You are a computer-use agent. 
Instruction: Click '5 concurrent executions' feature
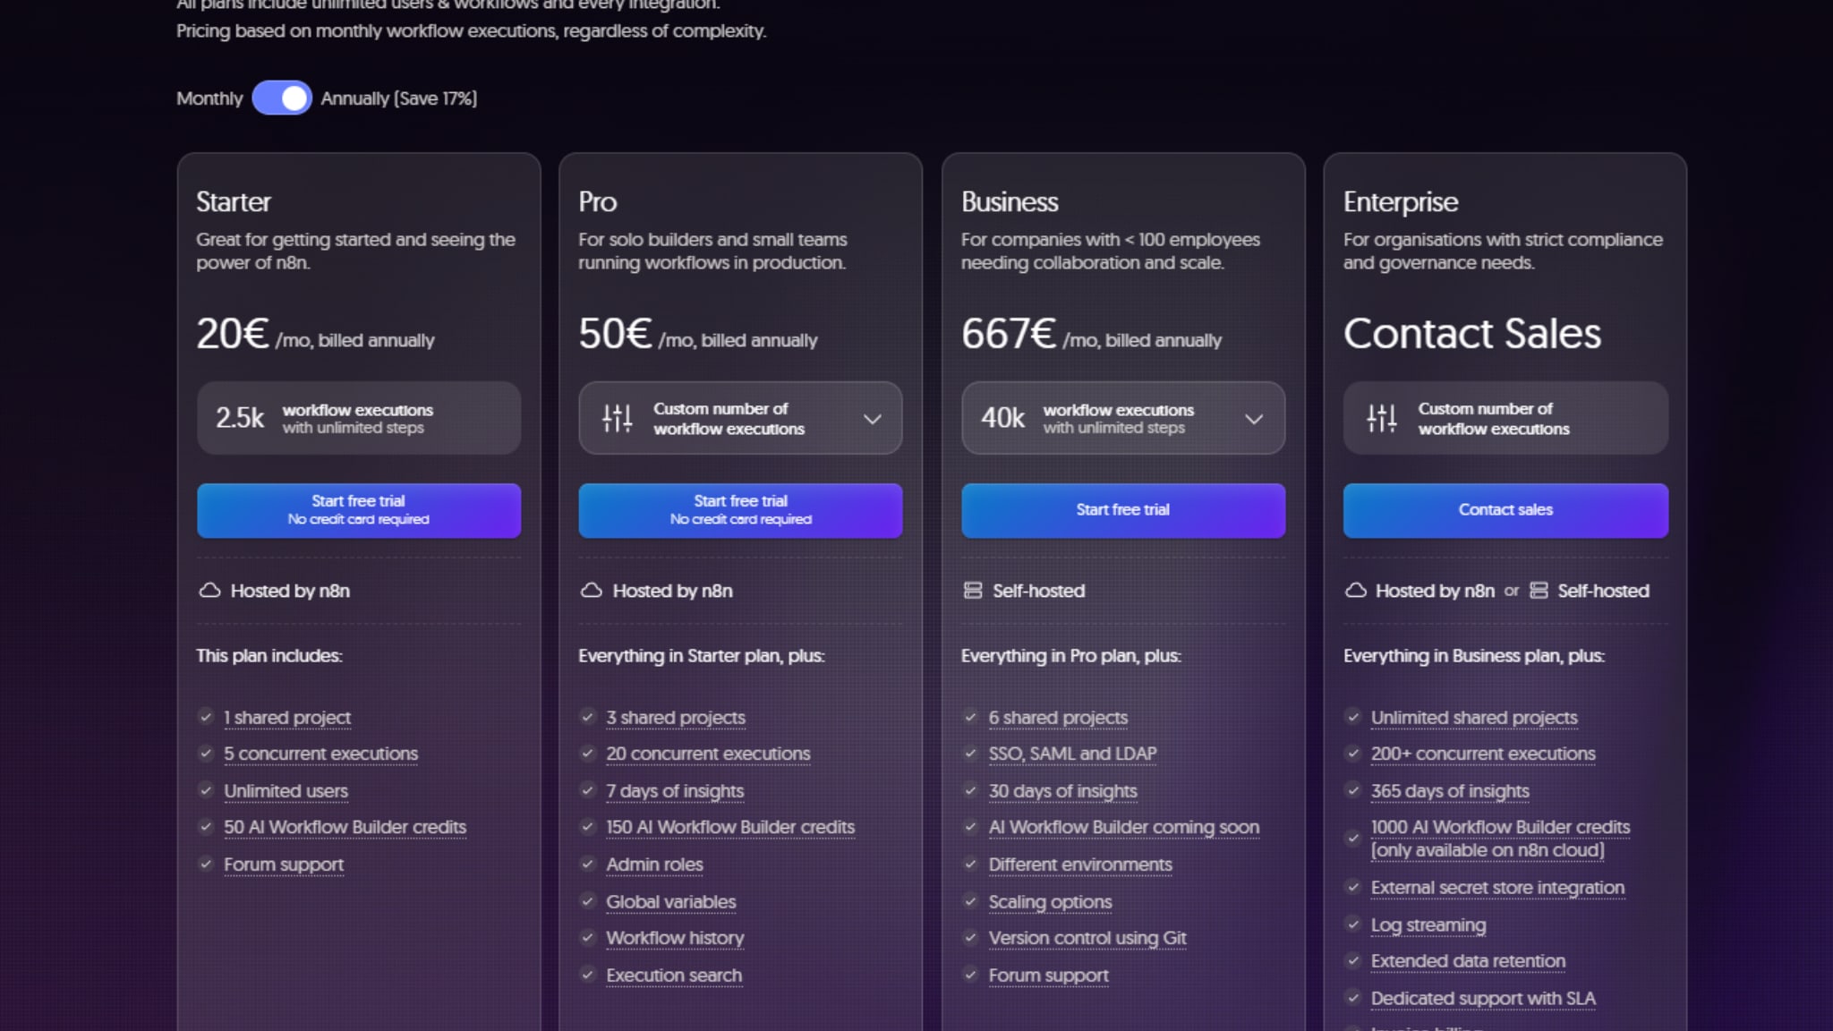320,754
